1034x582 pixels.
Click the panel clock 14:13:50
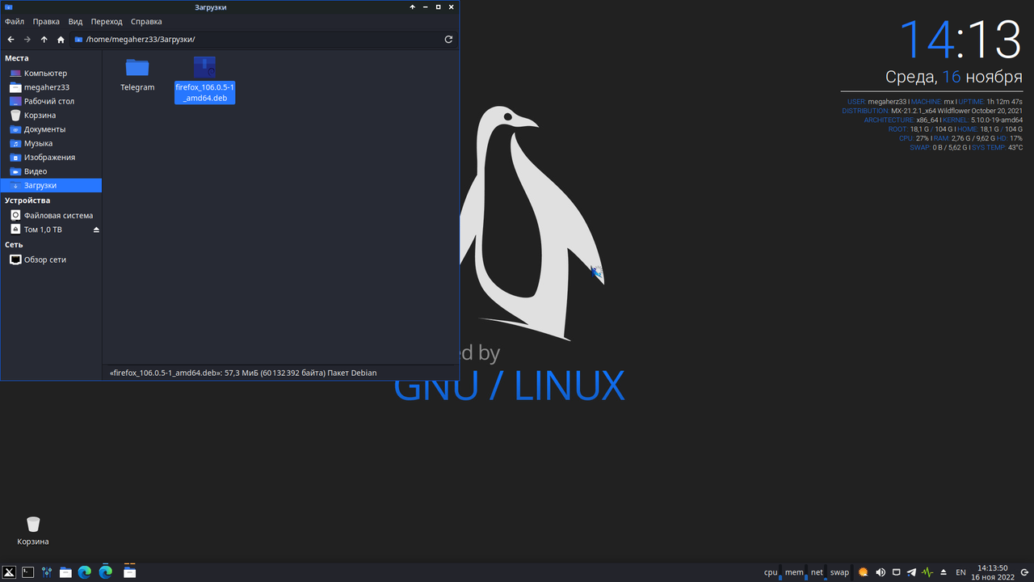point(993,572)
